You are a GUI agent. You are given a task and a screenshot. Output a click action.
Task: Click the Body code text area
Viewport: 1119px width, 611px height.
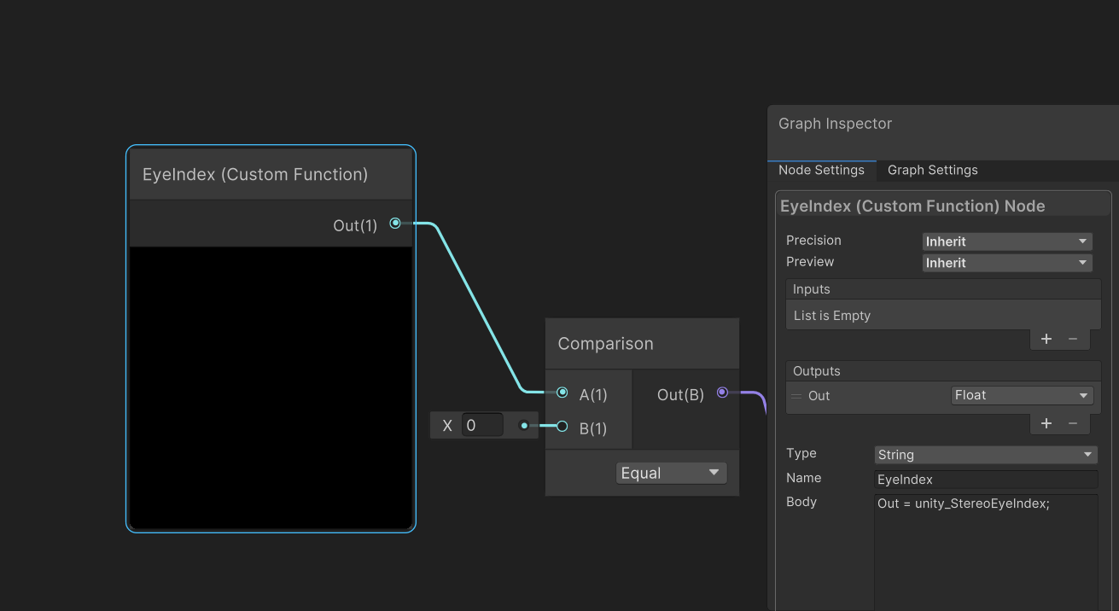(x=986, y=552)
